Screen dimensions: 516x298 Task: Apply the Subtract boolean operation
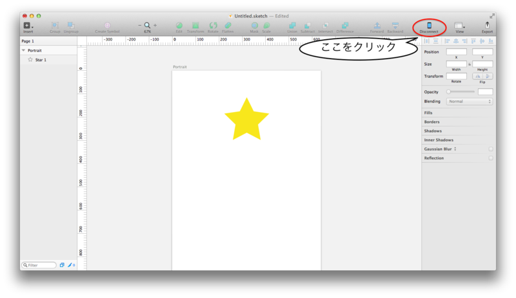coord(308,25)
